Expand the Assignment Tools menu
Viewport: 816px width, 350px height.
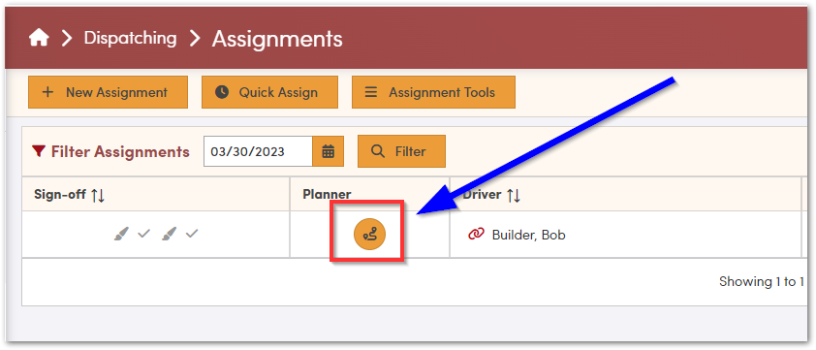click(x=433, y=92)
